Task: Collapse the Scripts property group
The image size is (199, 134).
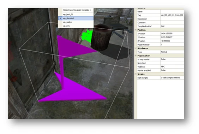Action: click(x=135, y=74)
